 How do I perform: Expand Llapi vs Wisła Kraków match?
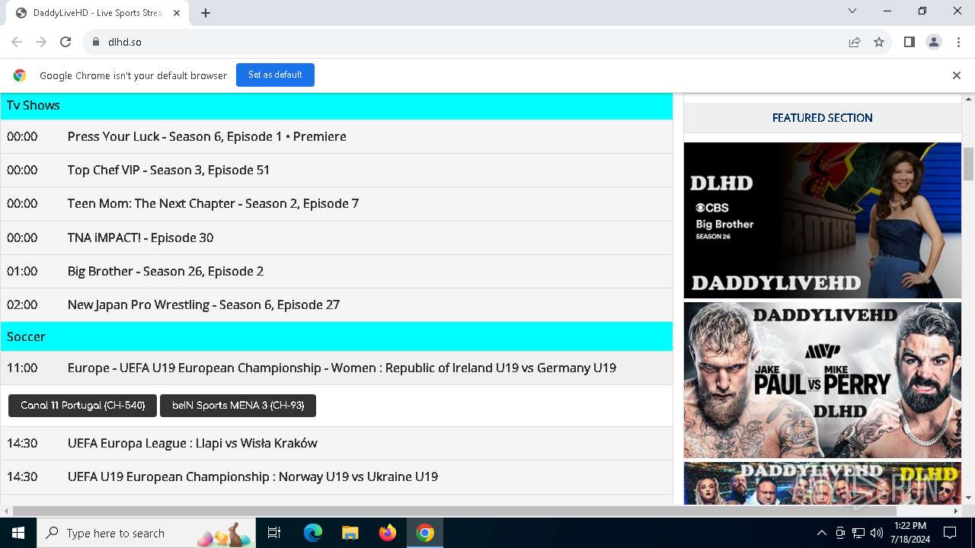(336, 443)
